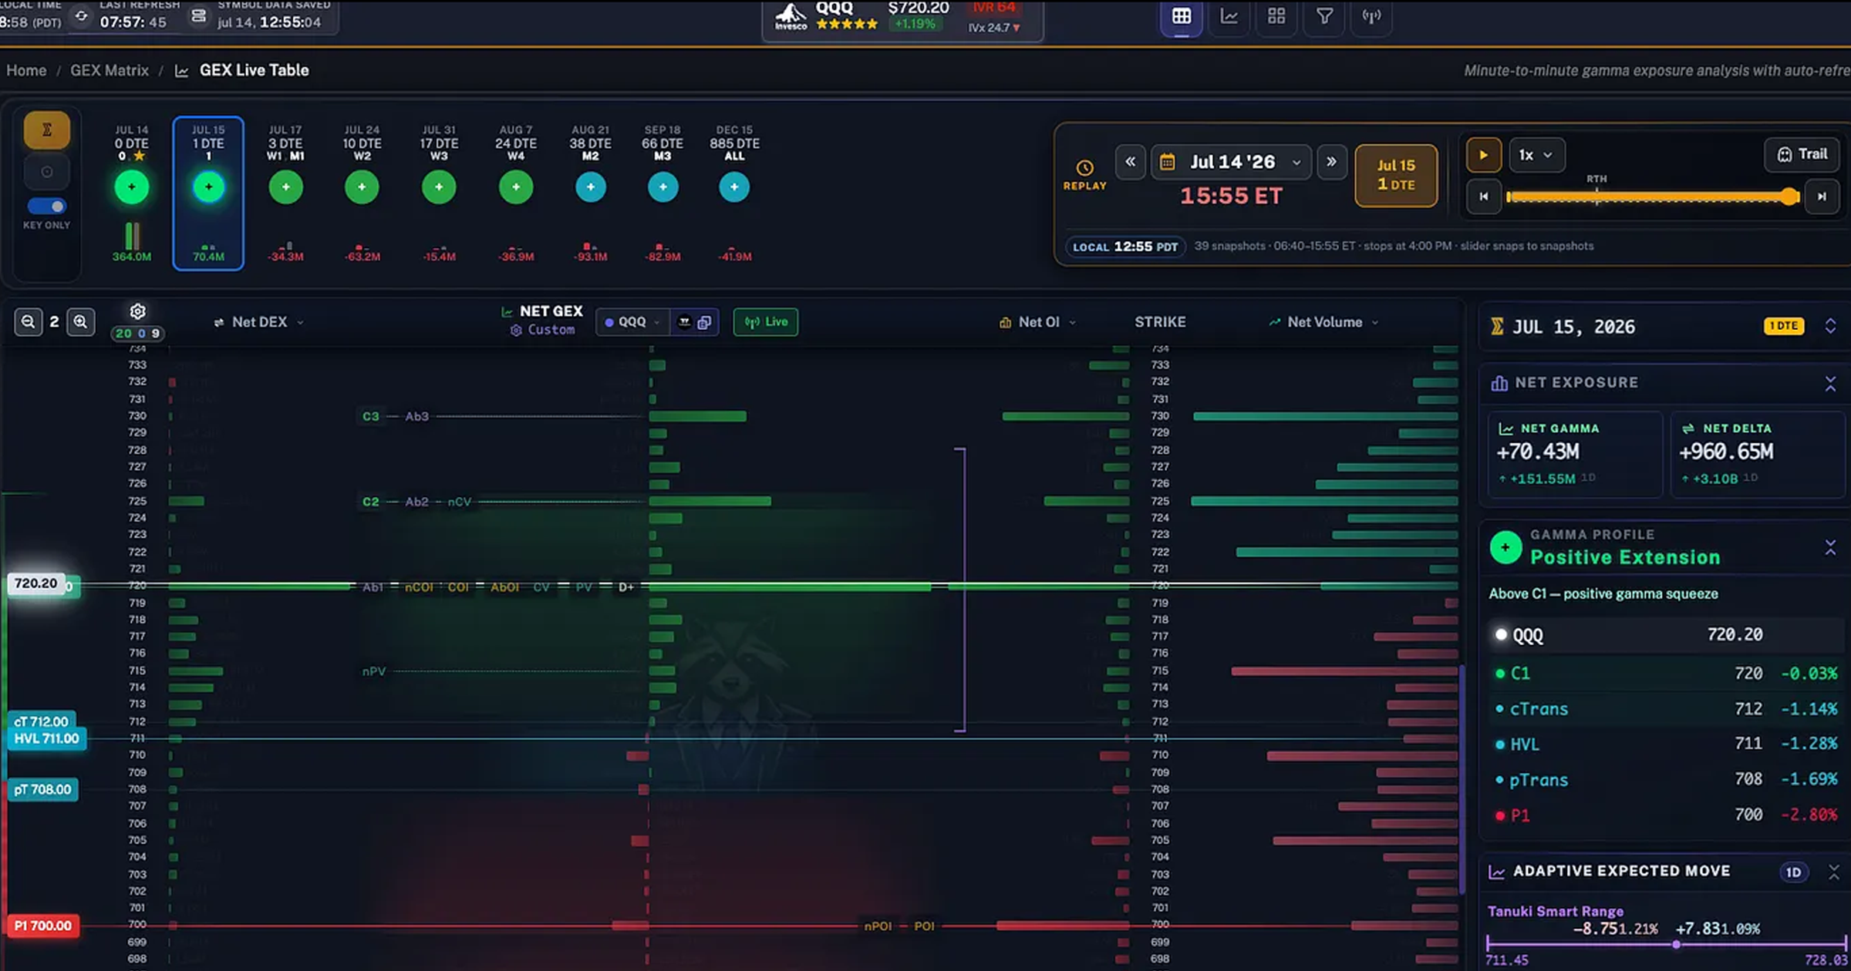
Task: Click the Replay clock icon
Action: coord(1084,168)
